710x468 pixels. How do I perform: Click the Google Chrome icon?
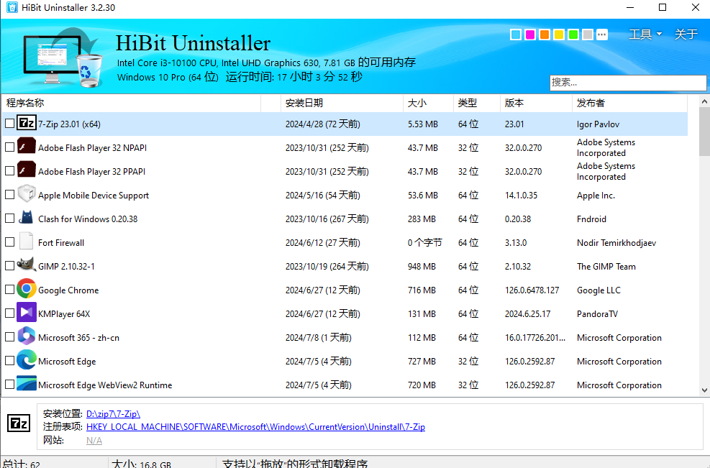(x=27, y=290)
